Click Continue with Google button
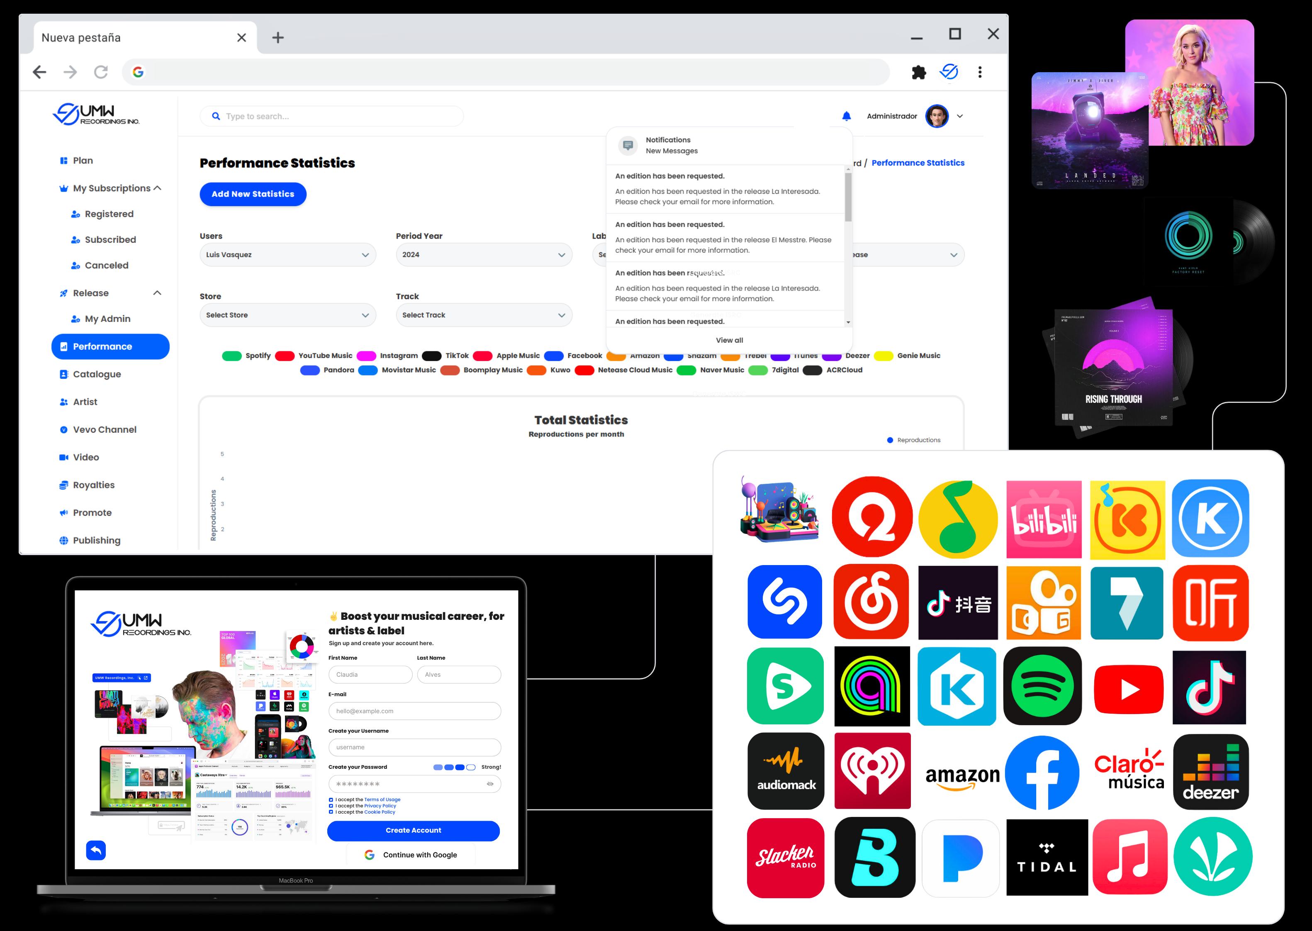 point(411,855)
